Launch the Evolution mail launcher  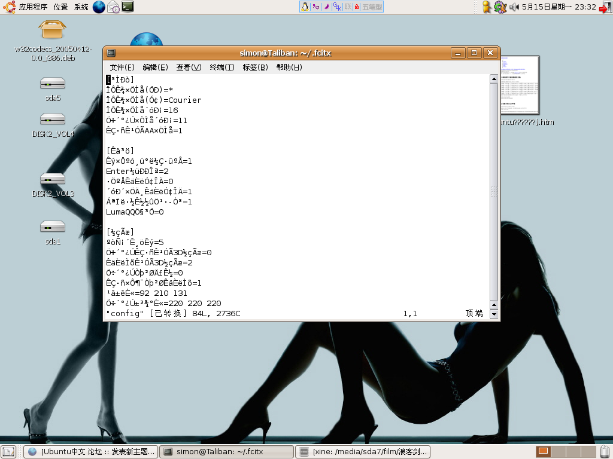pyautogui.click(x=113, y=7)
